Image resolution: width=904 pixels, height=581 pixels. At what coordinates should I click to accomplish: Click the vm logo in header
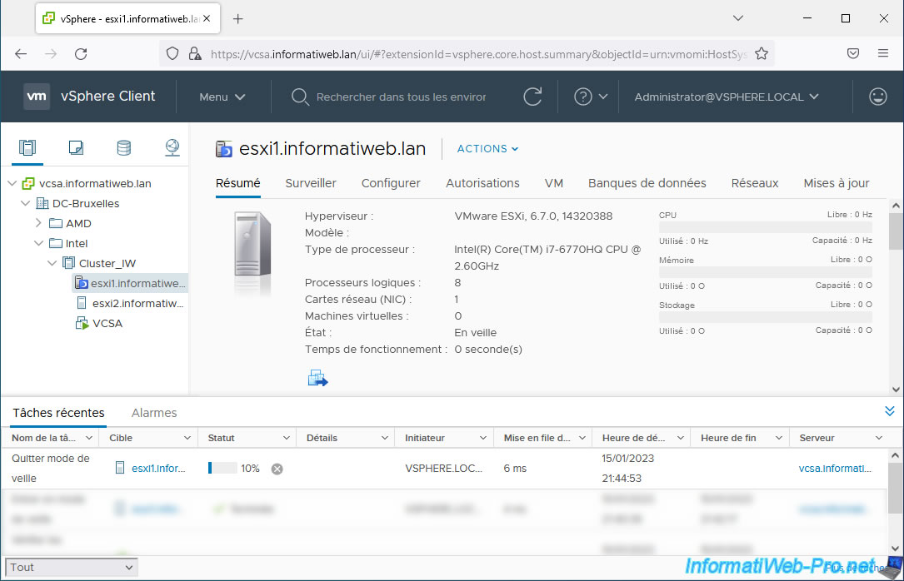point(37,97)
